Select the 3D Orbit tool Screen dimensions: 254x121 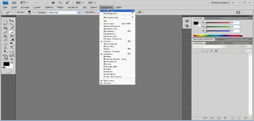11,55
